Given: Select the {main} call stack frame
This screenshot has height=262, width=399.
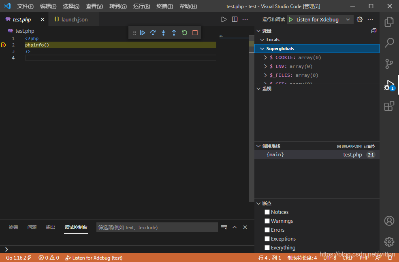Looking at the screenshot, I should click(275, 154).
